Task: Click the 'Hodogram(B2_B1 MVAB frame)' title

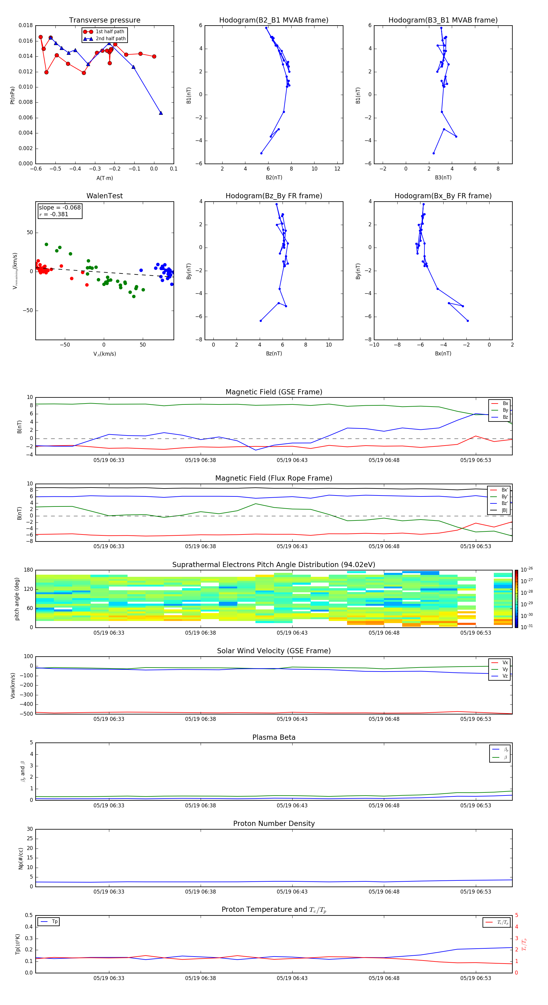Action: tap(274, 20)
